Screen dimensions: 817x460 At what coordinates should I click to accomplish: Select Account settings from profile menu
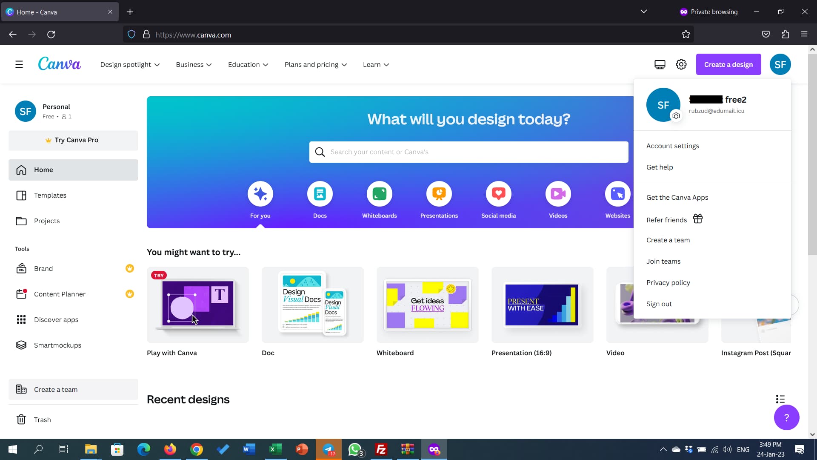point(672,146)
